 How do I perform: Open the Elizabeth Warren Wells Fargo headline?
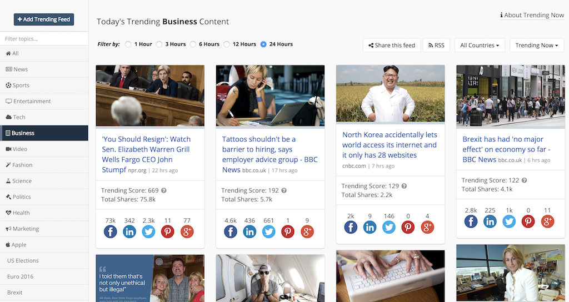(x=146, y=154)
